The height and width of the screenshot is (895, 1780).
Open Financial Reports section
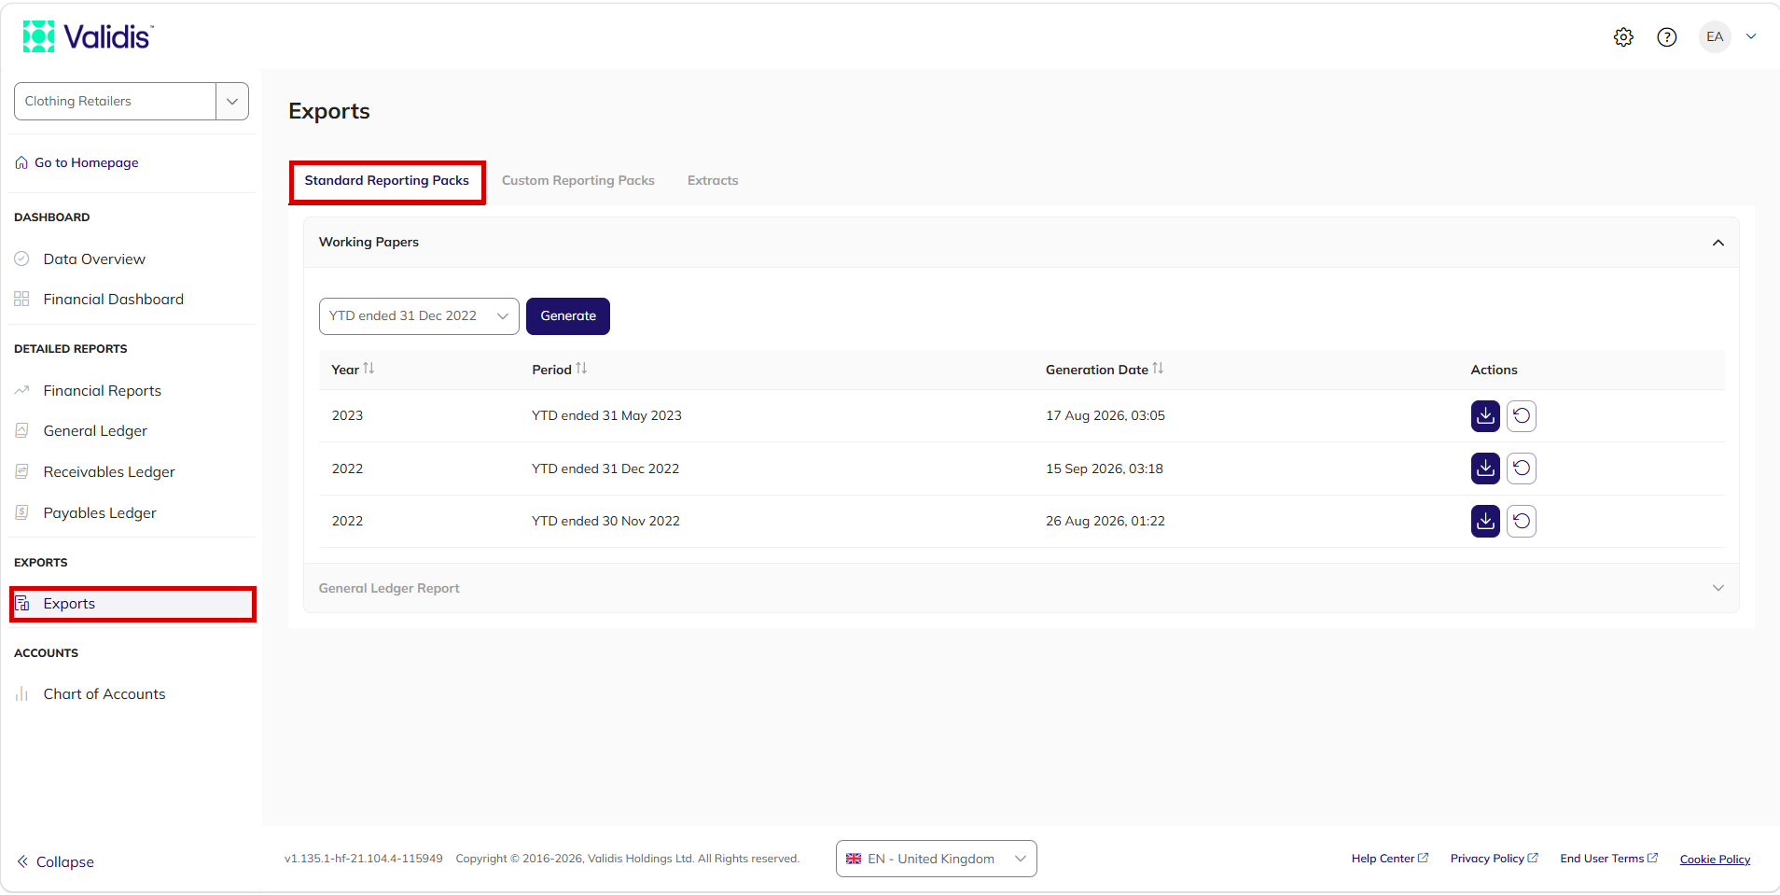[x=102, y=390]
